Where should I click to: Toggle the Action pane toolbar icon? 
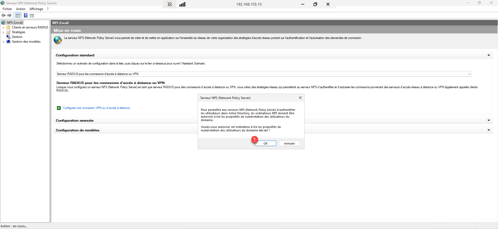click(32, 16)
